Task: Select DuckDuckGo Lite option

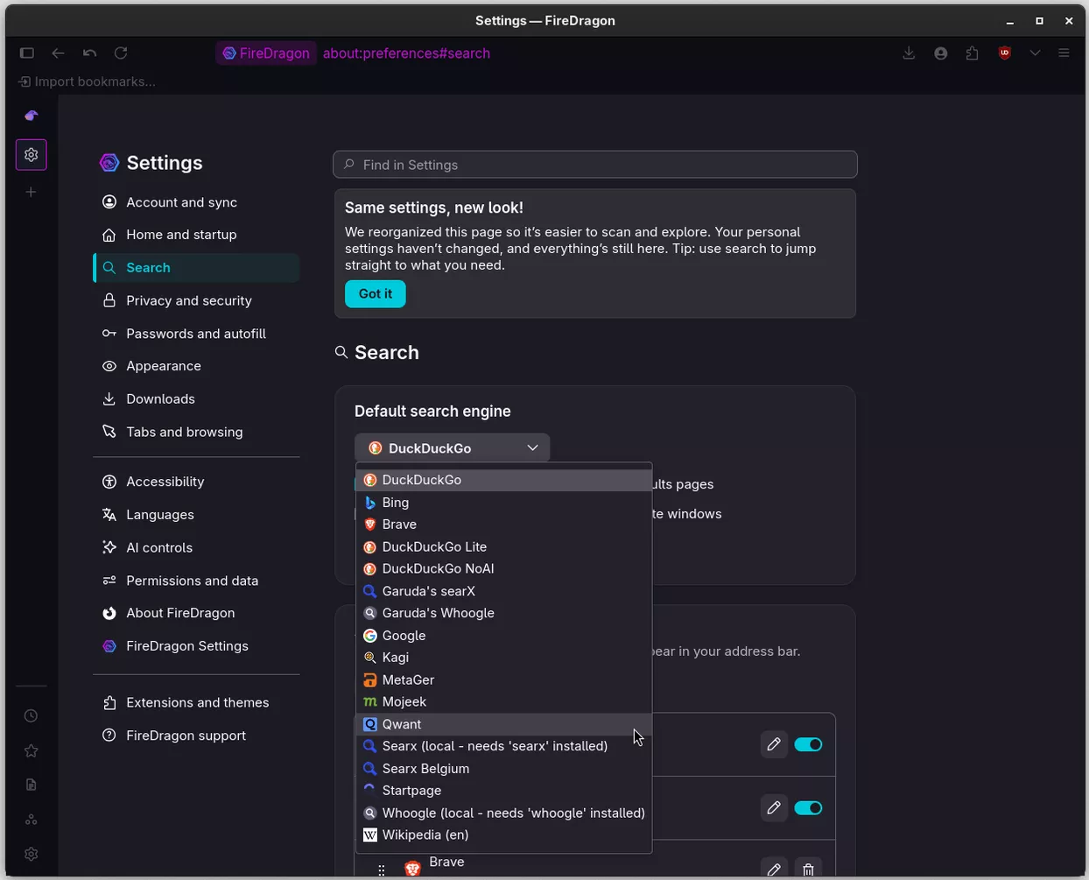Action: point(503,546)
